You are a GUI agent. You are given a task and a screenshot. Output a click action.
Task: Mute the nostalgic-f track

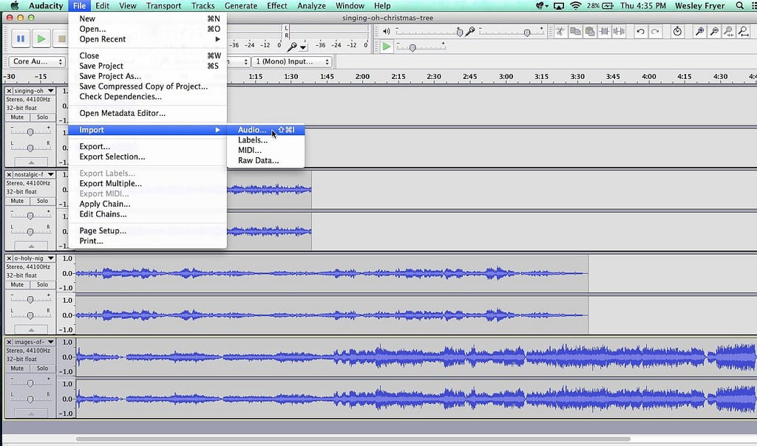[18, 201]
